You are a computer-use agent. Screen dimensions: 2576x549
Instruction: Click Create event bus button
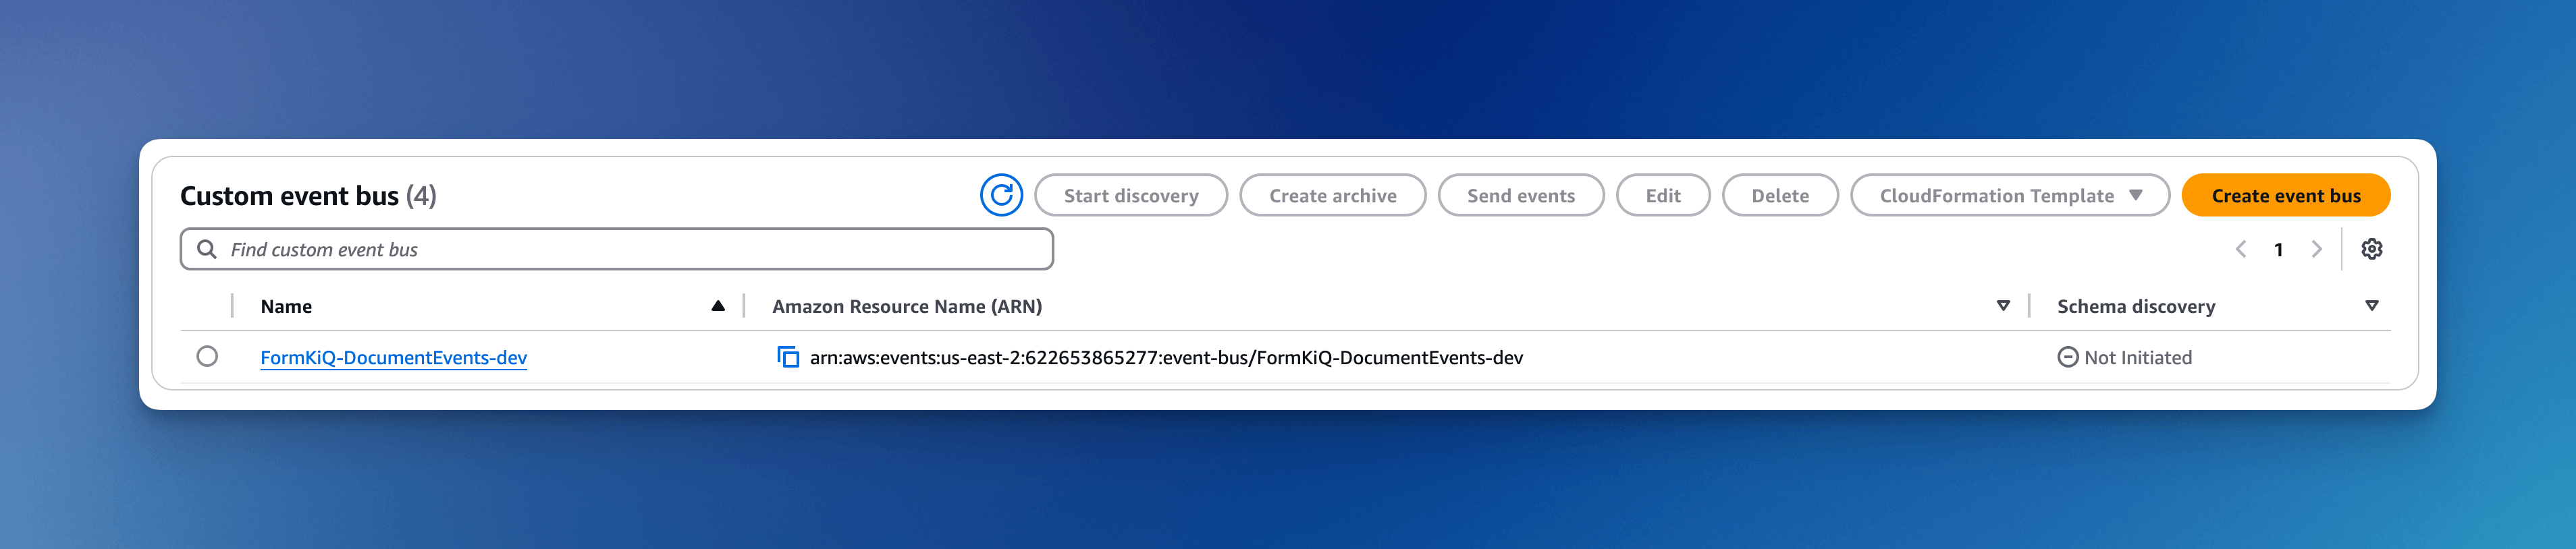tap(2285, 195)
